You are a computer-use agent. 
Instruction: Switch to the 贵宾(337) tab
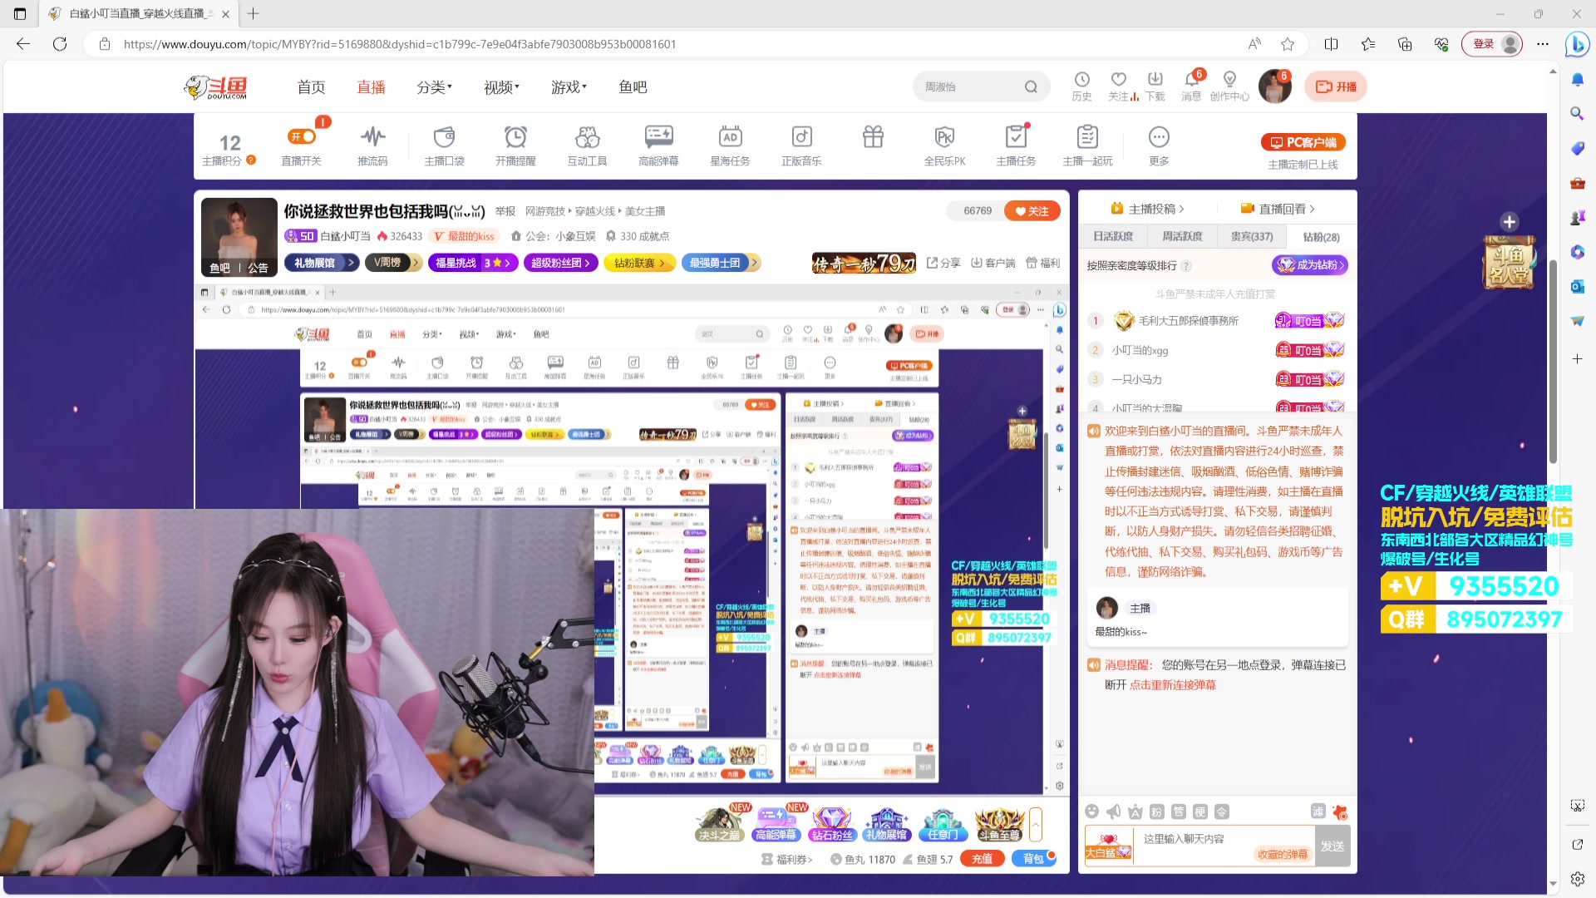coord(1252,237)
